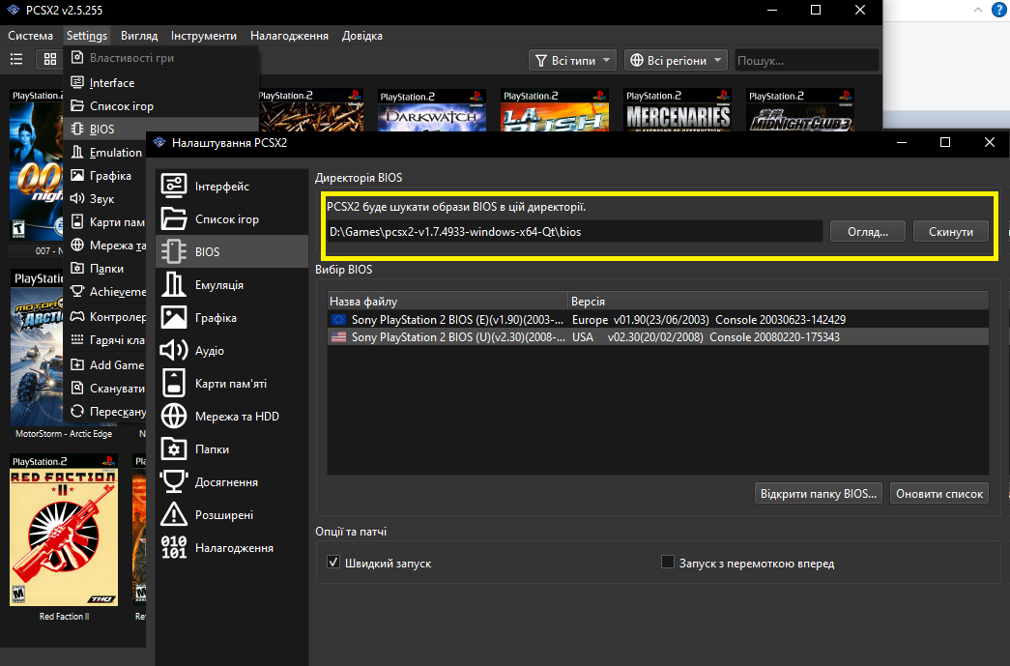Enable Запуск з перемоткою вперед checkbox
The width and height of the screenshot is (1010, 666).
point(667,563)
